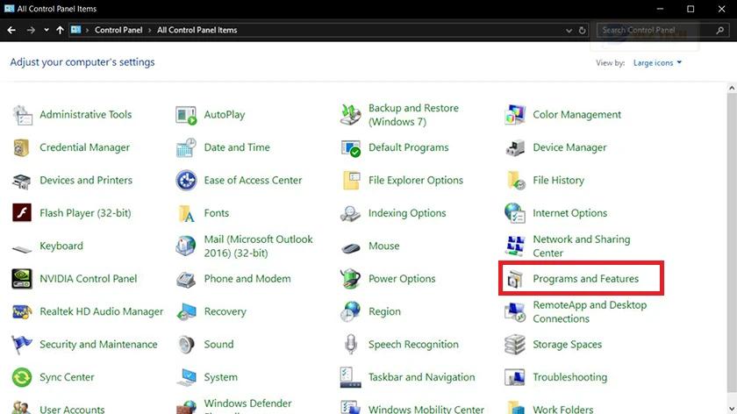Screen dimensions: 737x414
Task: Open the Taskbar and Navigation icon
Action: tap(351, 377)
